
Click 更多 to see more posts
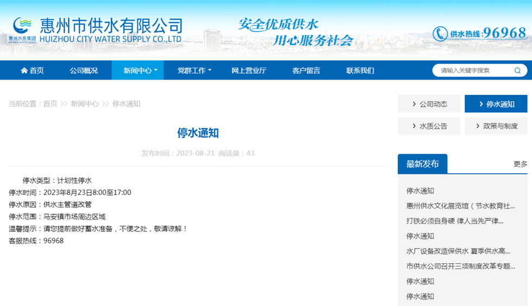(x=520, y=164)
